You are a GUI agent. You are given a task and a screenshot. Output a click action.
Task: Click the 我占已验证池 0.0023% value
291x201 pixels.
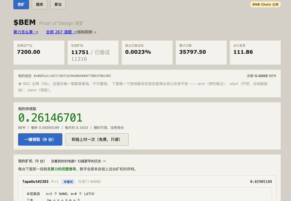pos(138,52)
